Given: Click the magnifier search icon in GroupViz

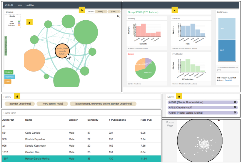Looking at the screenshot, I should coord(118,16).
